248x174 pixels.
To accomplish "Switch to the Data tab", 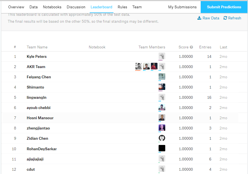I will click(x=33, y=7).
